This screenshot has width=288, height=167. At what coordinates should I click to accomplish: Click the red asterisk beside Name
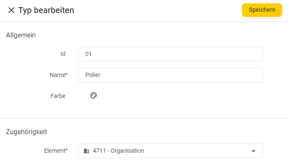coord(67,74)
